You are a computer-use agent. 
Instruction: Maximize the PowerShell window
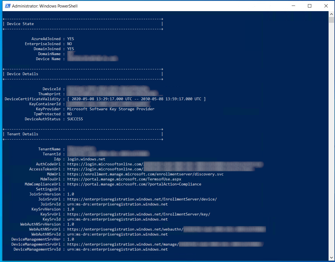coord(310,6)
